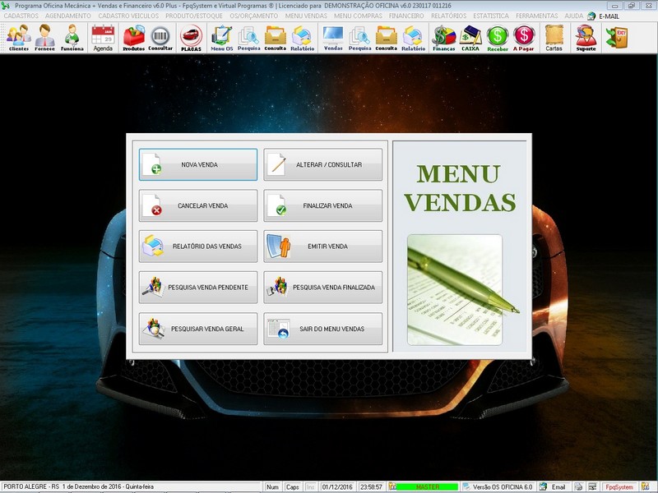Click Pesquisa icon next to Vendas
Screen dimensions: 658x493
(359, 38)
